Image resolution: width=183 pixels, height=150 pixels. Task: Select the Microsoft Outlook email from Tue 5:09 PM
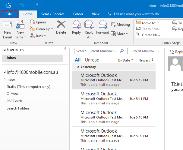click(x=114, y=136)
